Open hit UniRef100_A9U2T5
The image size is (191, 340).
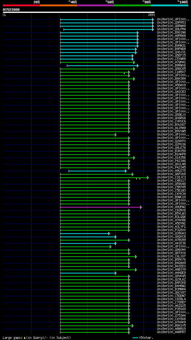171,171
